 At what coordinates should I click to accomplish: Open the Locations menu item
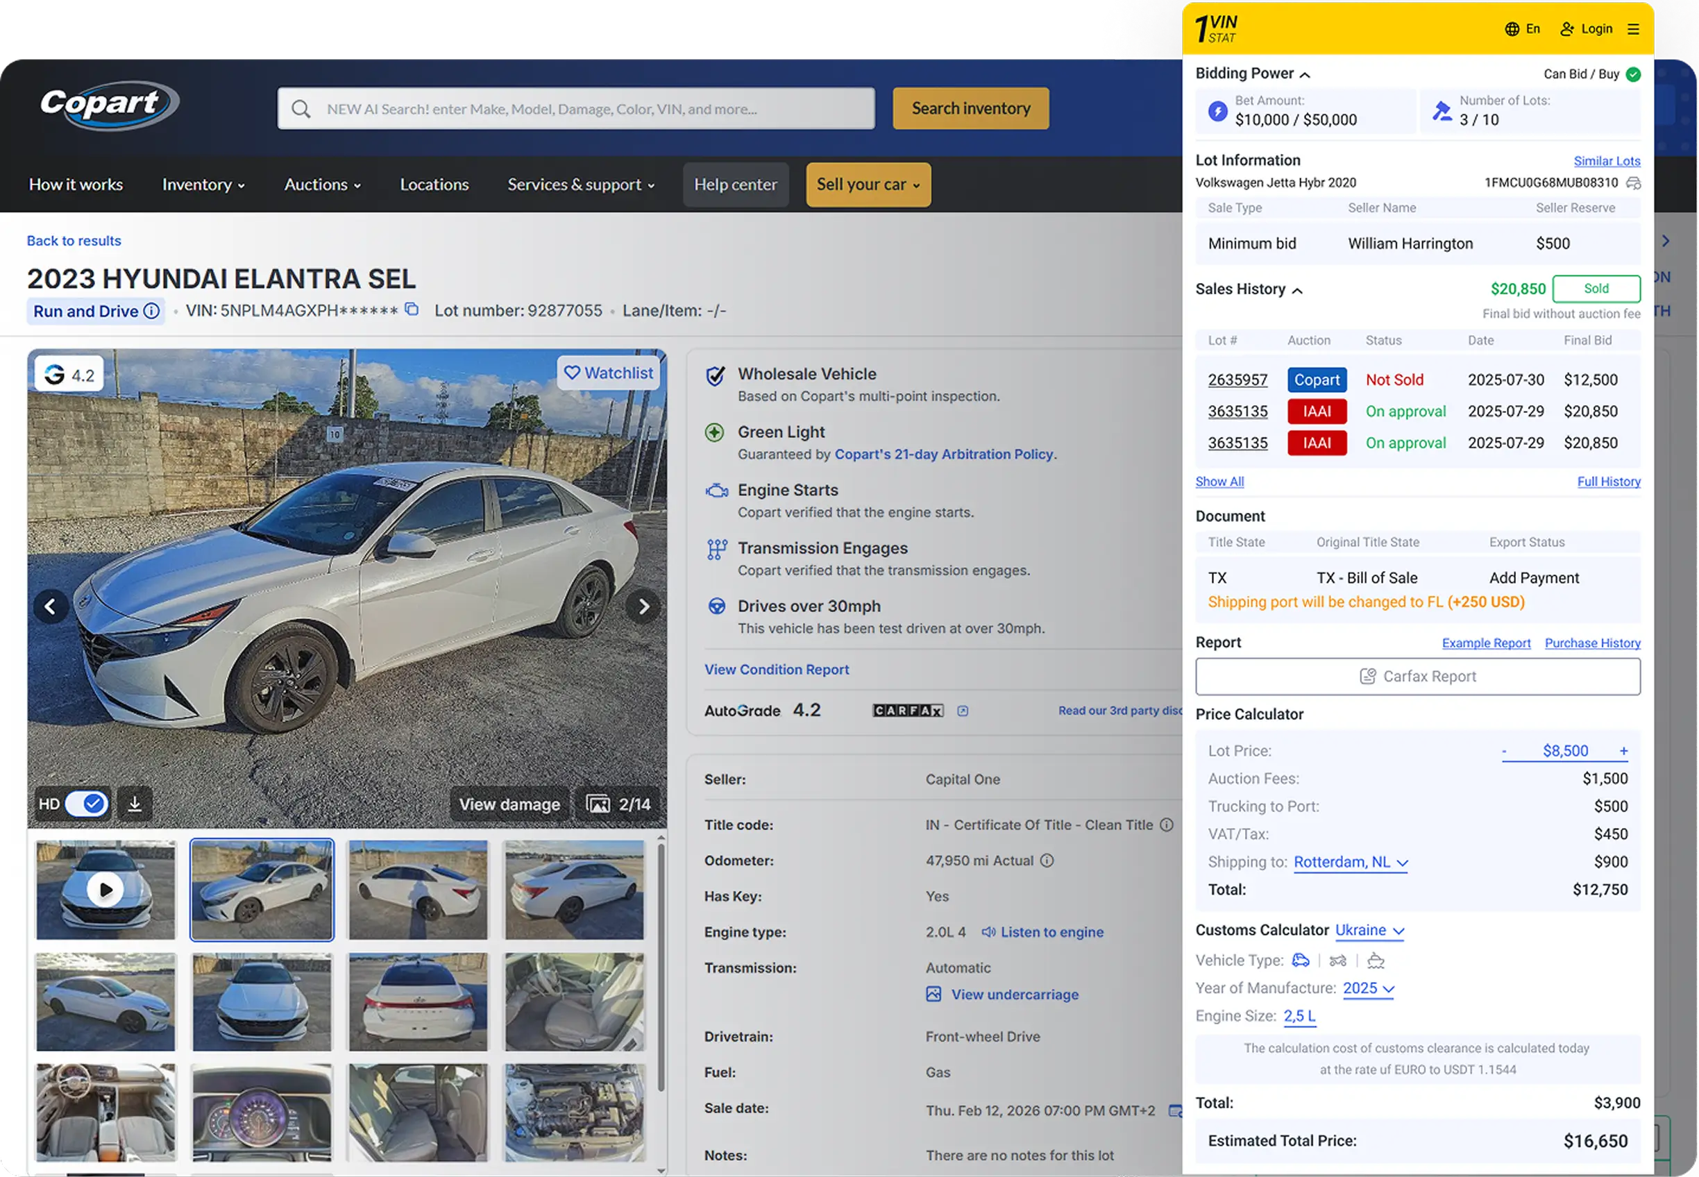point(434,185)
